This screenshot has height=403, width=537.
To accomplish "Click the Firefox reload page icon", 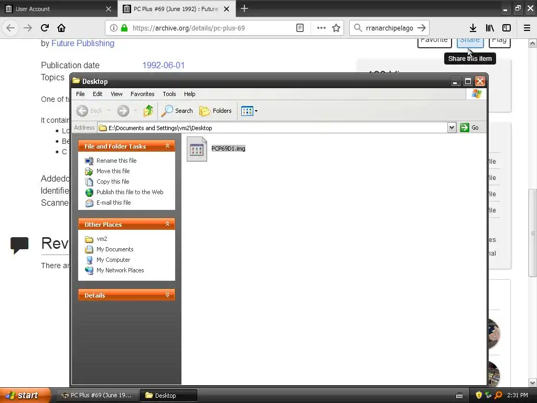I will [x=45, y=28].
